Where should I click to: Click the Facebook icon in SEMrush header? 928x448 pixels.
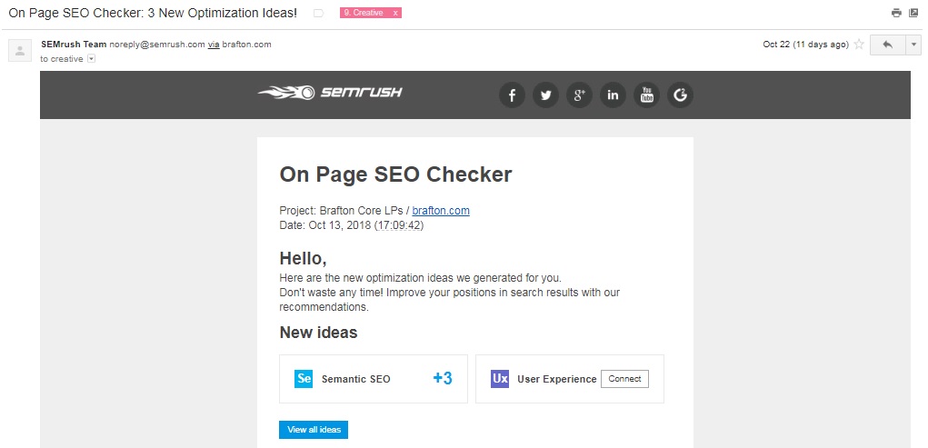point(512,95)
